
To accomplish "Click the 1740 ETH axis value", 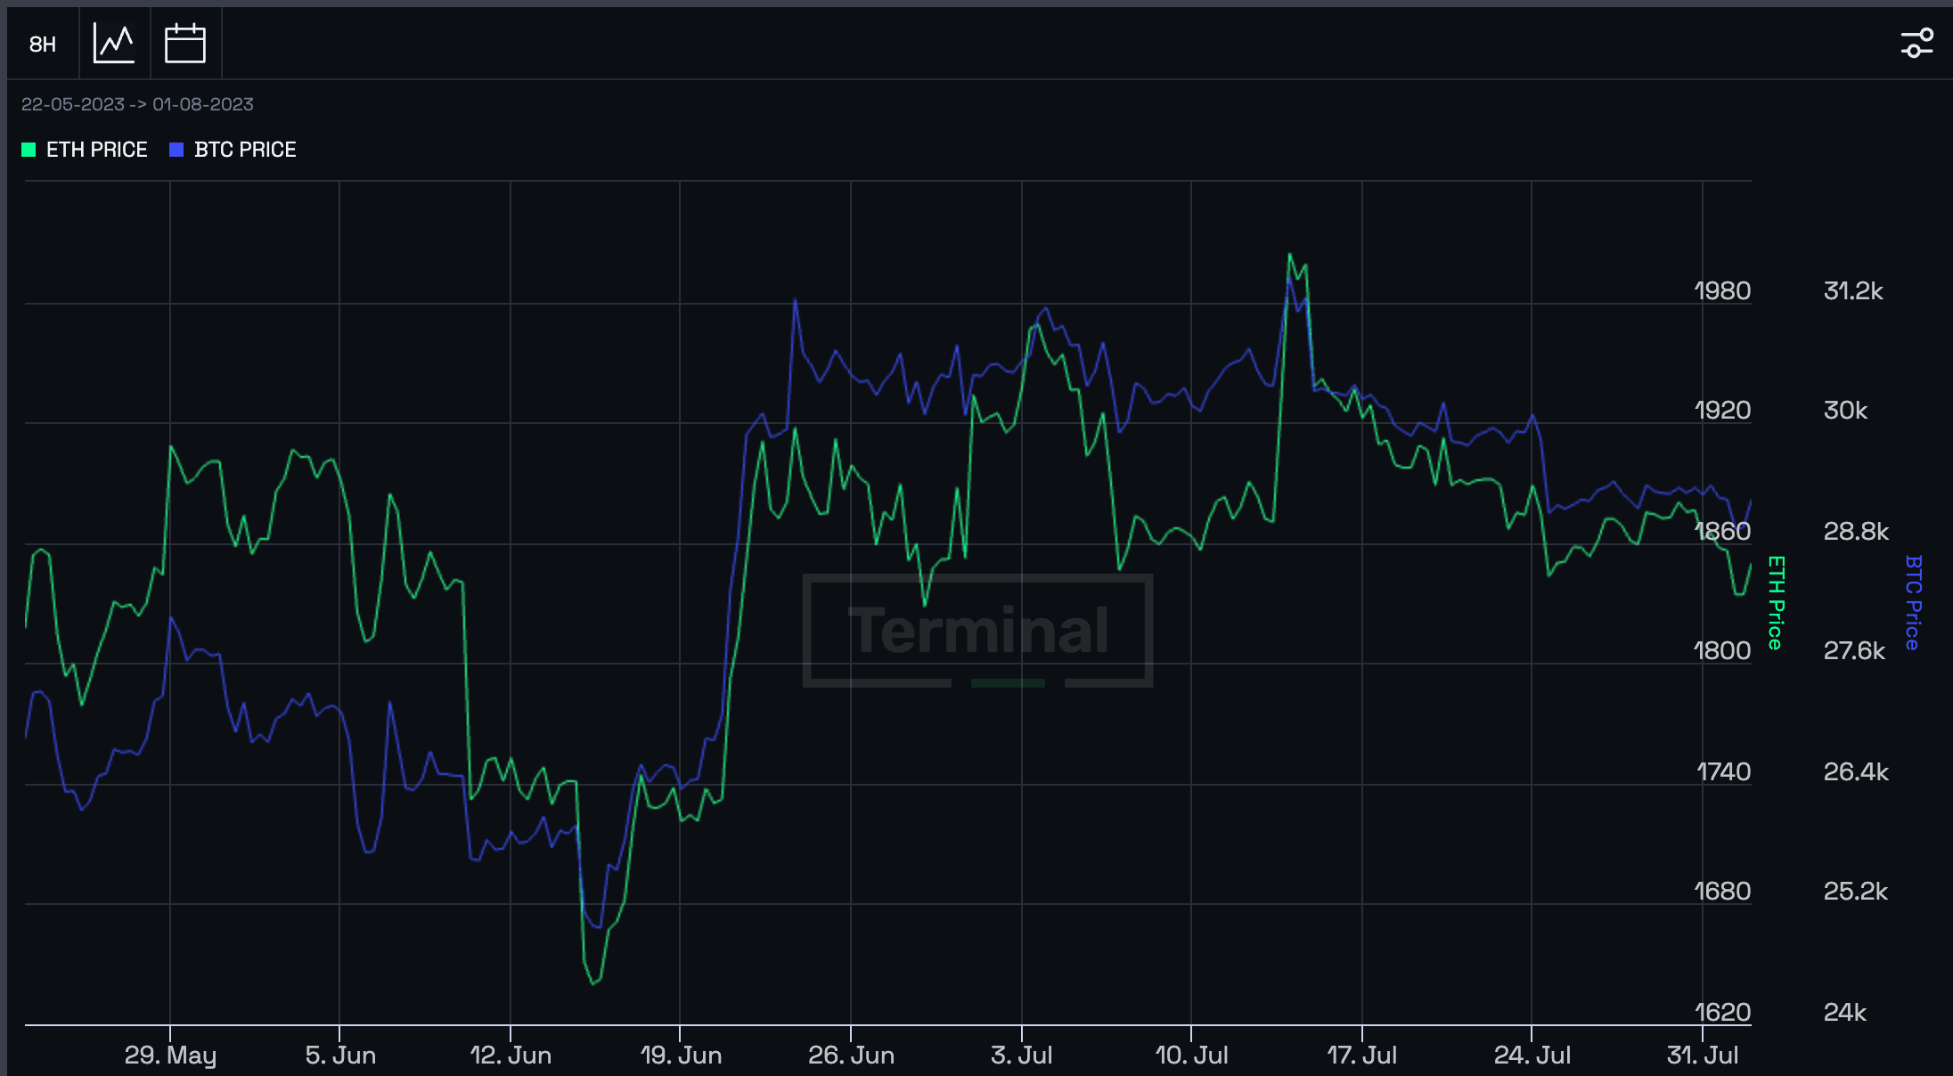I will [x=1723, y=772].
